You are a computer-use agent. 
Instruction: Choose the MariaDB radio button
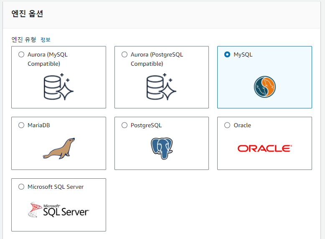point(21,125)
